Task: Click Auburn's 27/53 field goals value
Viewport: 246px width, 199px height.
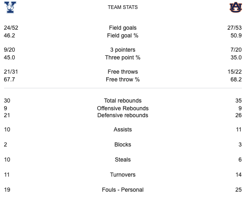Action: point(235,28)
